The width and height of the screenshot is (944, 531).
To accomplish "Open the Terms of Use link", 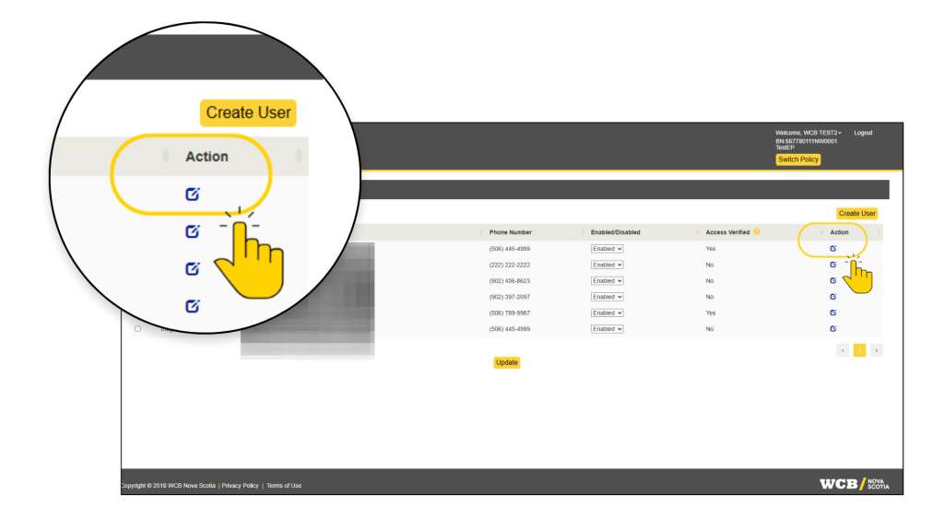I will tap(284, 486).
